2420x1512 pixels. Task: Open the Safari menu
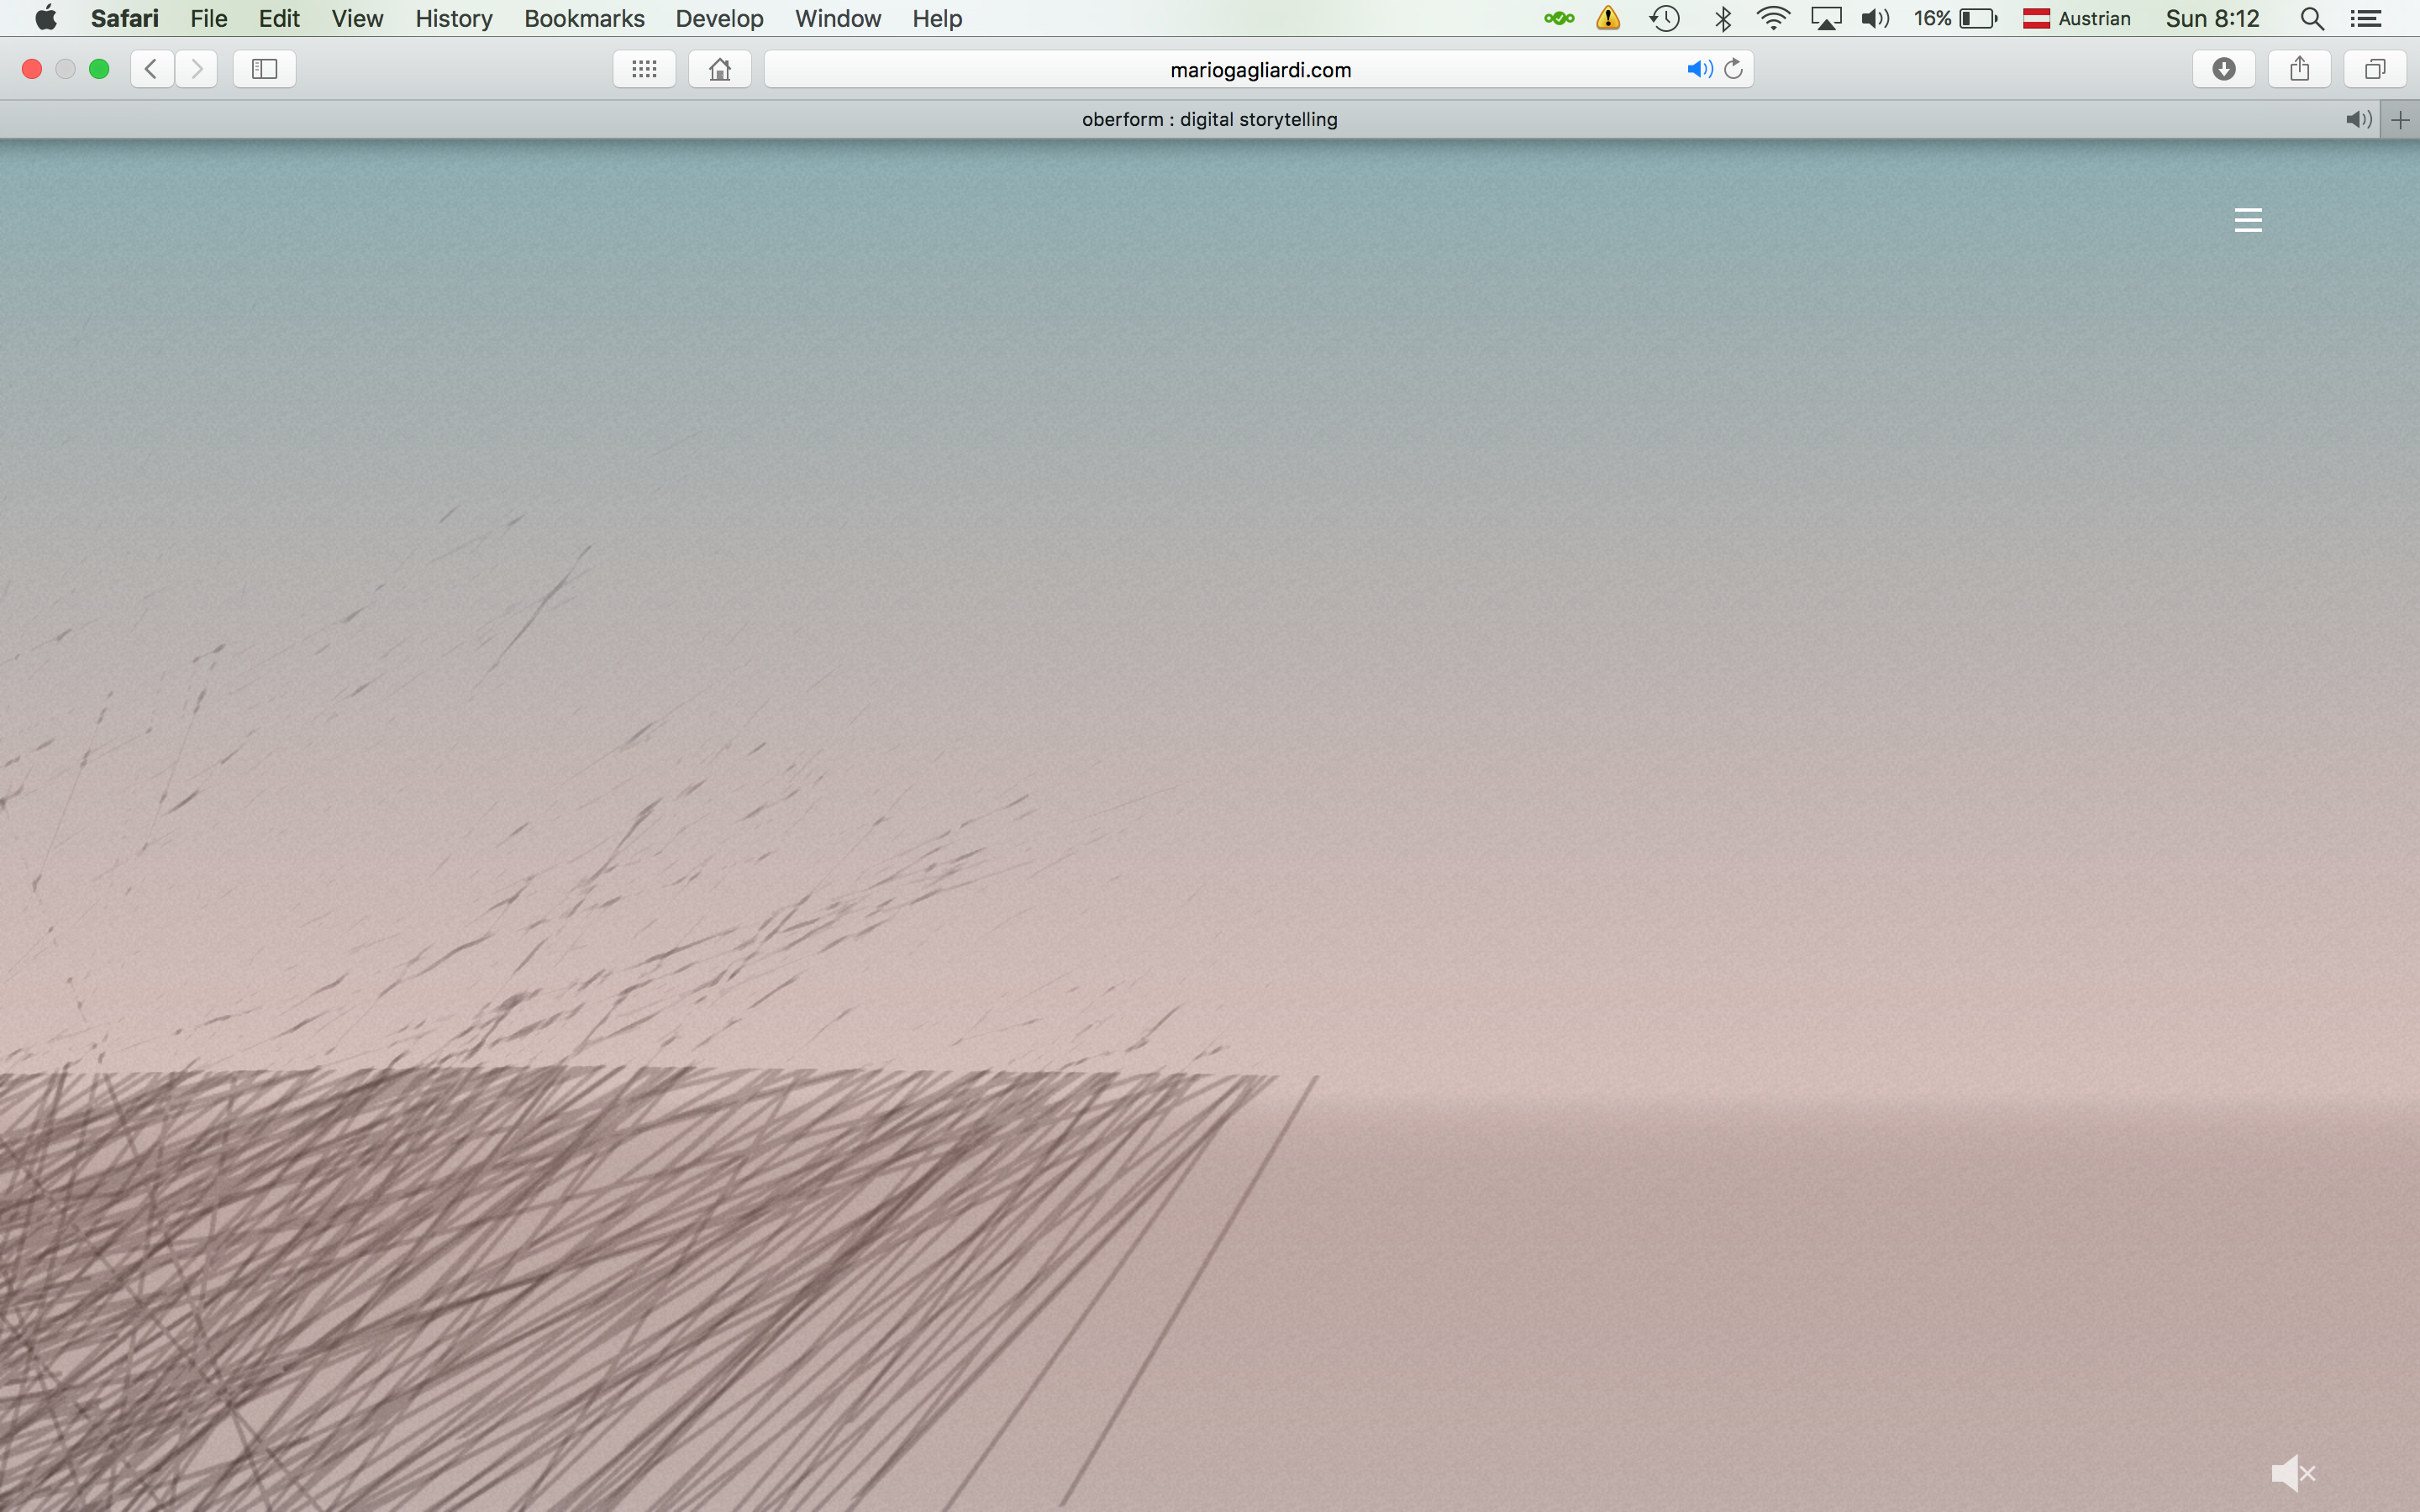124,18
